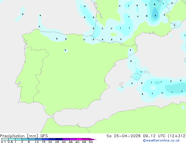Pick the 40–45 mm magenta legend swatch
186x143 pixels.
tap(80, 139)
